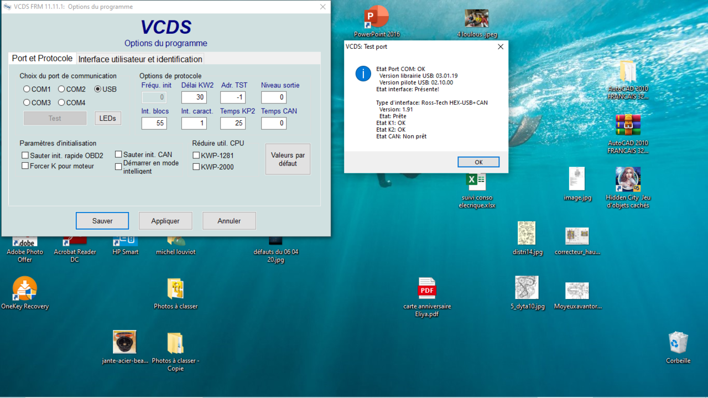The image size is (708, 398).
Task: Open carte anniversaire Eliya.pdf file
Action: tap(427, 289)
